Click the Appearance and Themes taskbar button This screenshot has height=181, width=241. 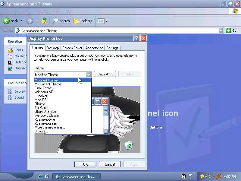[77, 177]
